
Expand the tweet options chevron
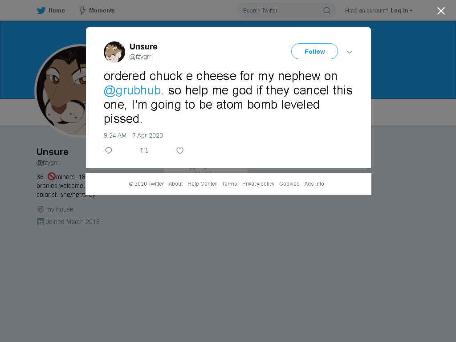click(350, 52)
